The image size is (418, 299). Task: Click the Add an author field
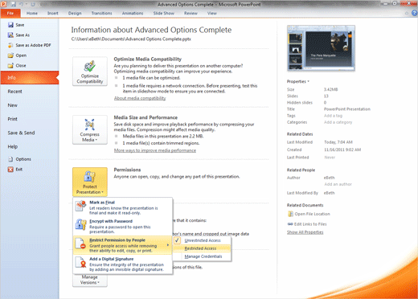(338, 184)
